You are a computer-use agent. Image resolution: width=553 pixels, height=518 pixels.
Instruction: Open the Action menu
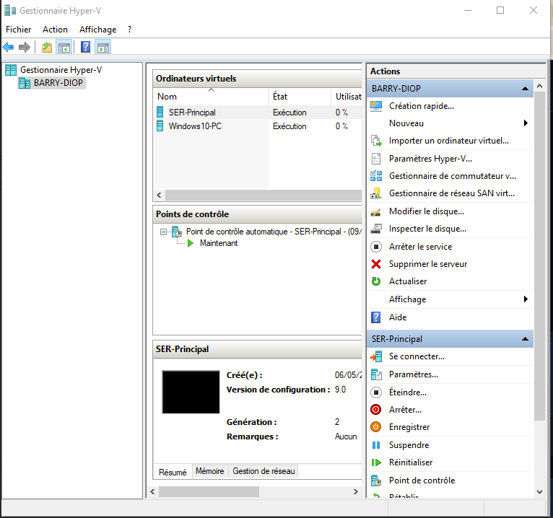click(55, 30)
